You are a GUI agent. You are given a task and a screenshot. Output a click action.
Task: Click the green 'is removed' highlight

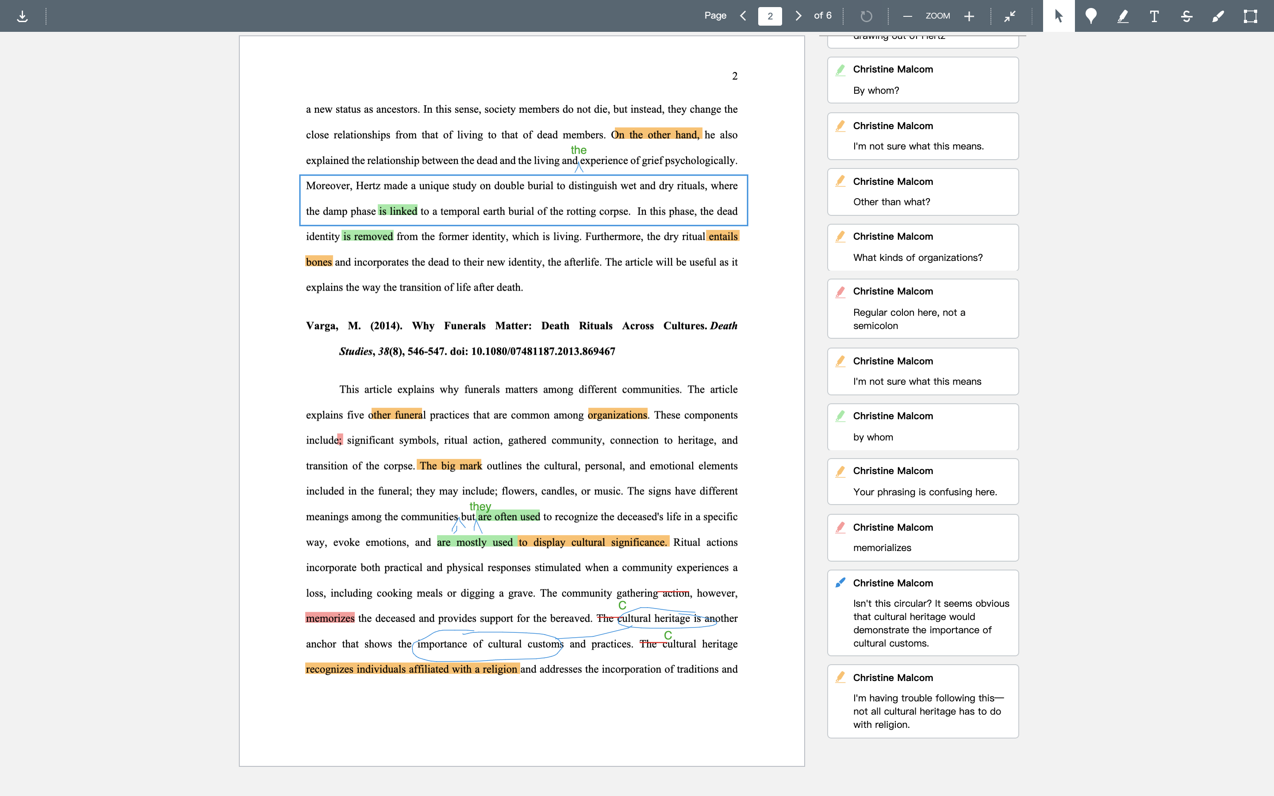(368, 237)
